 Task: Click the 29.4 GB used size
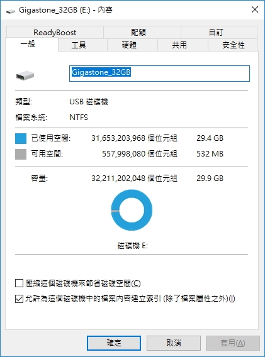(x=210, y=138)
